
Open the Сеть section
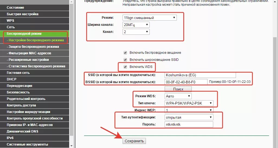click(34, 27)
